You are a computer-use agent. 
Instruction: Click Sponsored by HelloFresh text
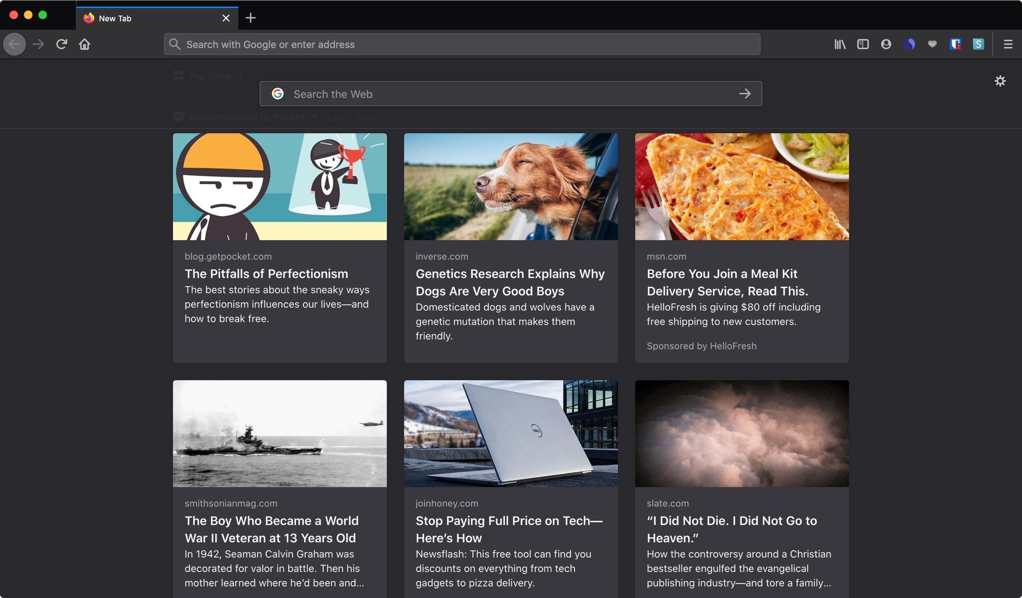[x=701, y=346]
